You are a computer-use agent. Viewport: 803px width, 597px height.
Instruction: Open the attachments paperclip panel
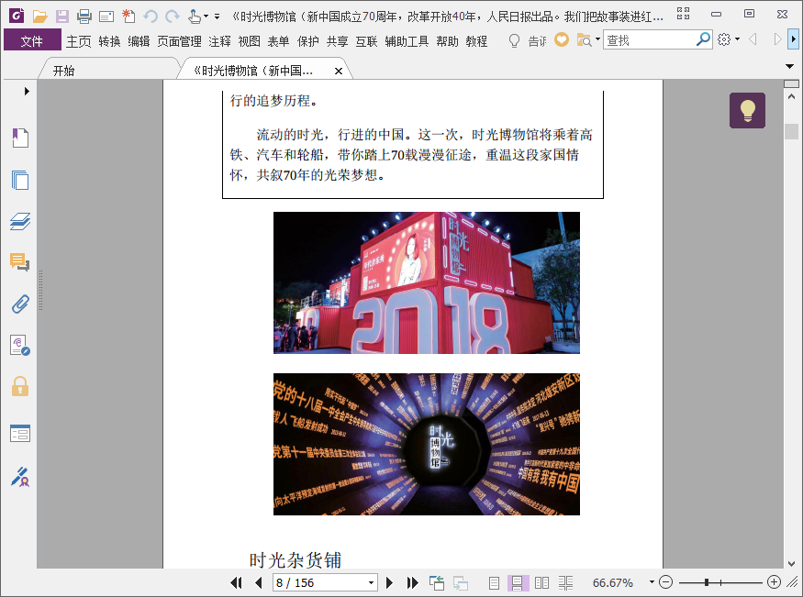(x=20, y=304)
